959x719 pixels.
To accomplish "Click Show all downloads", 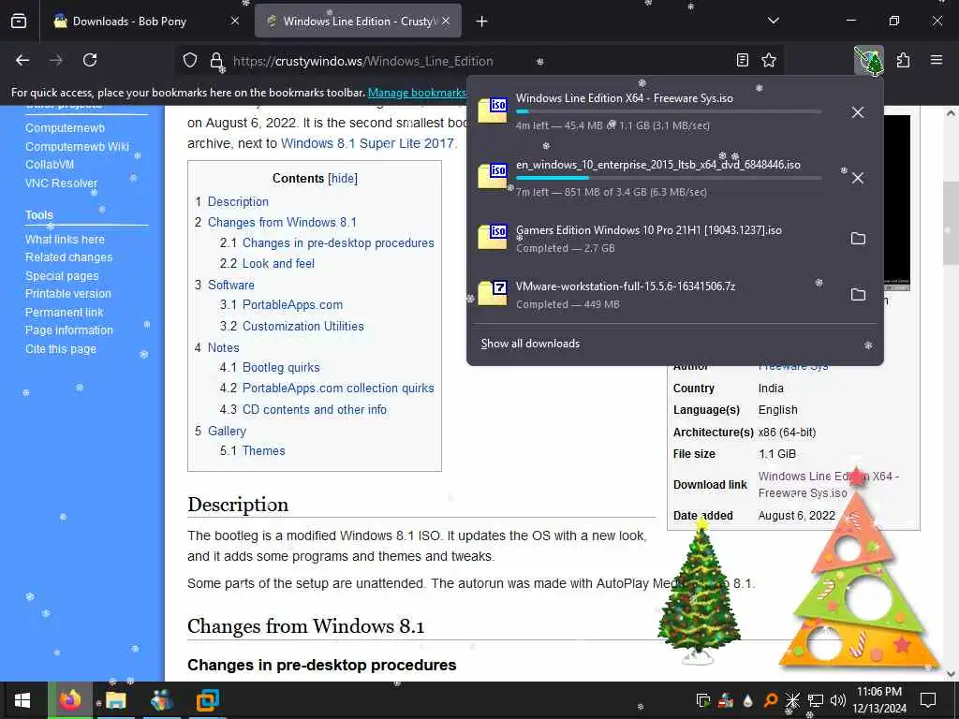I will click(x=530, y=344).
